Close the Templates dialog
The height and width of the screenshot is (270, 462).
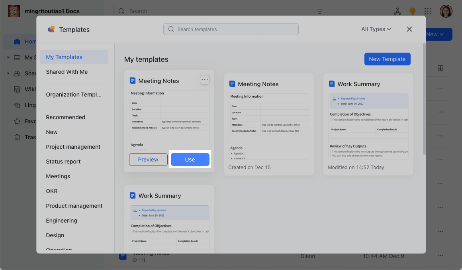pyautogui.click(x=409, y=29)
